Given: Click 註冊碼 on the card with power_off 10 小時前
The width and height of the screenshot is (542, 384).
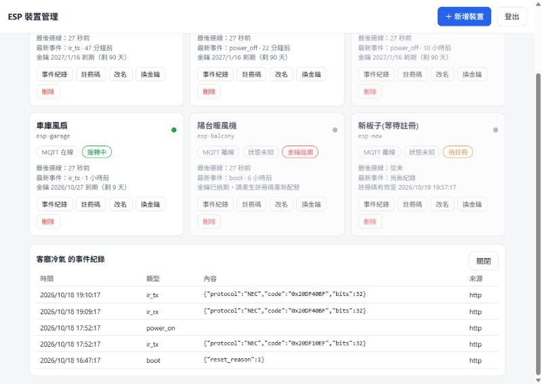Looking at the screenshot, I should (x=413, y=74).
